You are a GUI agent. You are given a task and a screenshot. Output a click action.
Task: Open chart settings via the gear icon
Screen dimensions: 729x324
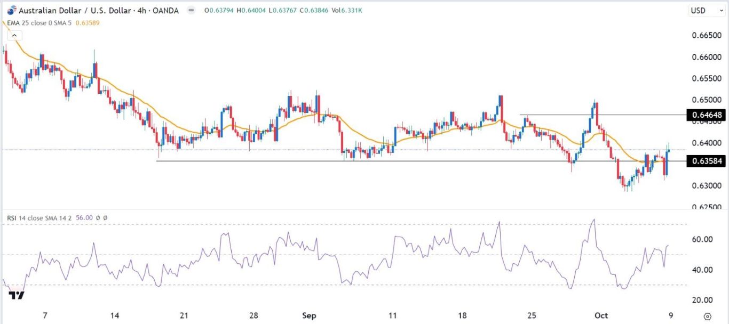(x=707, y=315)
